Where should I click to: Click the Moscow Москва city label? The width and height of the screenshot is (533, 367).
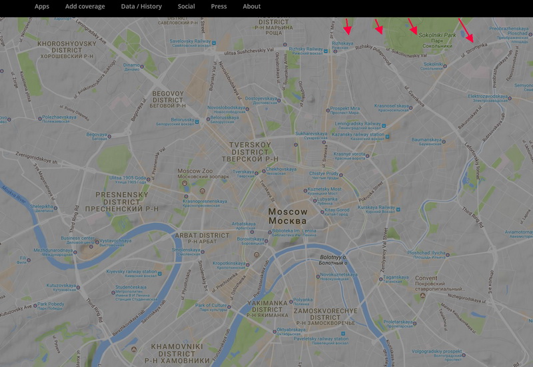click(288, 216)
